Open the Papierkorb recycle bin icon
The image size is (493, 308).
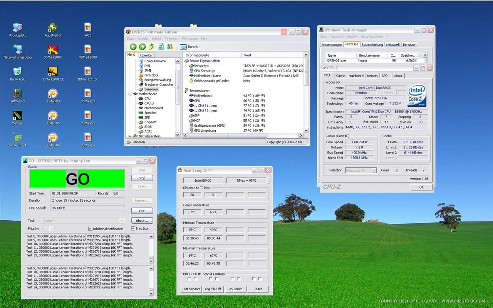[17, 74]
